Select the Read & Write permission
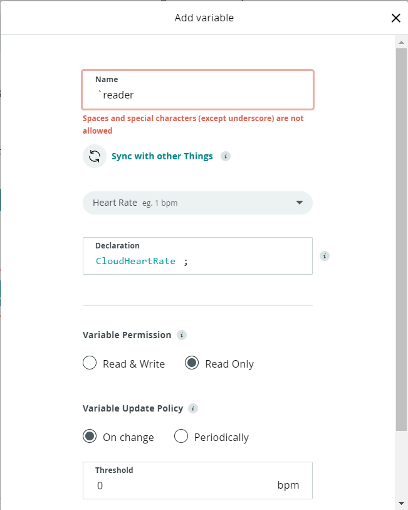The width and height of the screenshot is (408, 510). [x=90, y=363]
